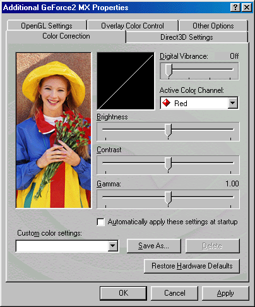This screenshot has height=307, width=255.
Task: Click the Digital Vibrance slider thumb
Action: pyautogui.click(x=169, y=70)
